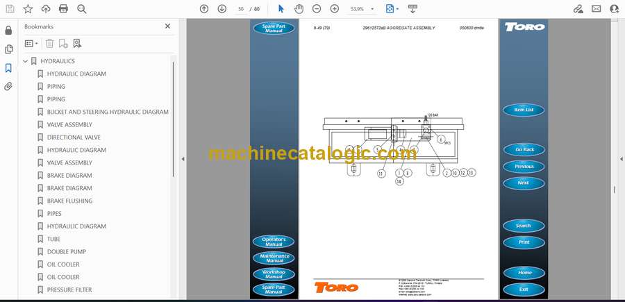Open the Operator's Manual button
Screen dimensions: 625x302
pos(274,242)
